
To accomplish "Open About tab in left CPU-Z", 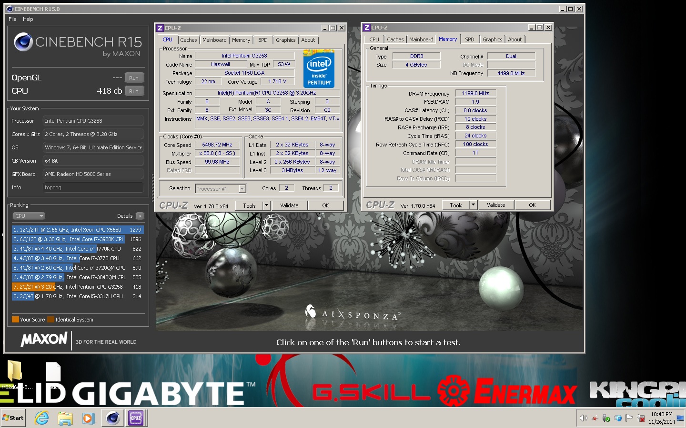I will tap(308, 40).
